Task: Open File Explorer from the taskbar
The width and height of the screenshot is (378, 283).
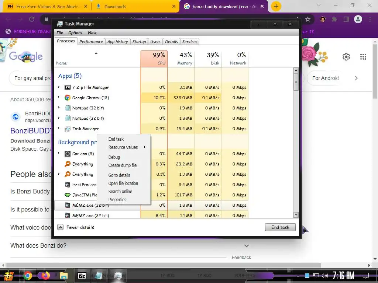Action: (x=63, y=276)
